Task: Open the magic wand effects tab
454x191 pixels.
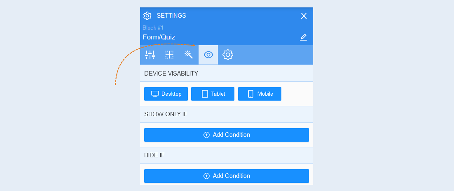Action: click(x=189, y=55)
